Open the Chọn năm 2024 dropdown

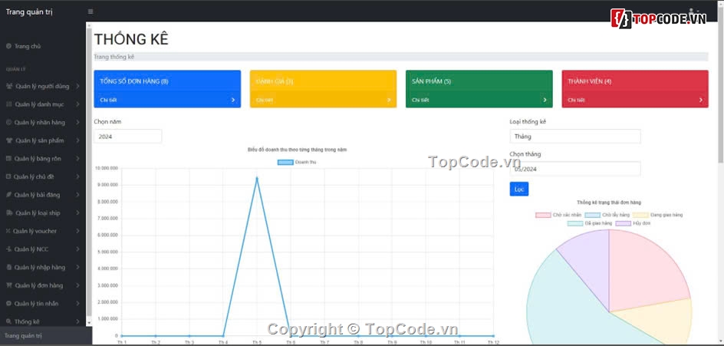pyautogui.click(x=128, y=137)
